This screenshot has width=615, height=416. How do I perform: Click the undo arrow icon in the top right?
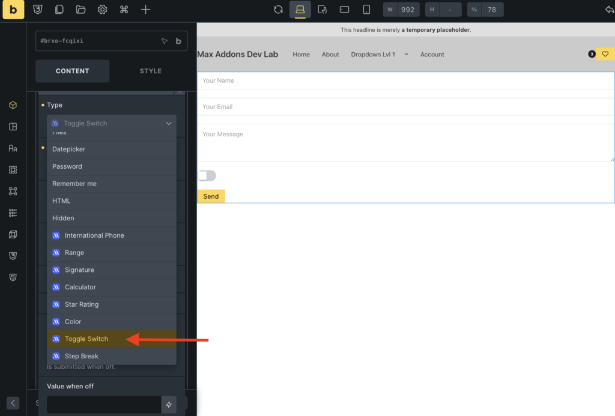tap(610, 10)
